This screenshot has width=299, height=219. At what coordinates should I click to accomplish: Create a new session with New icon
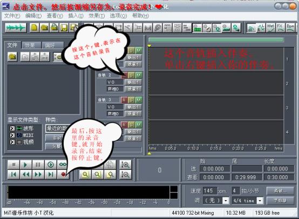point(35,28)
